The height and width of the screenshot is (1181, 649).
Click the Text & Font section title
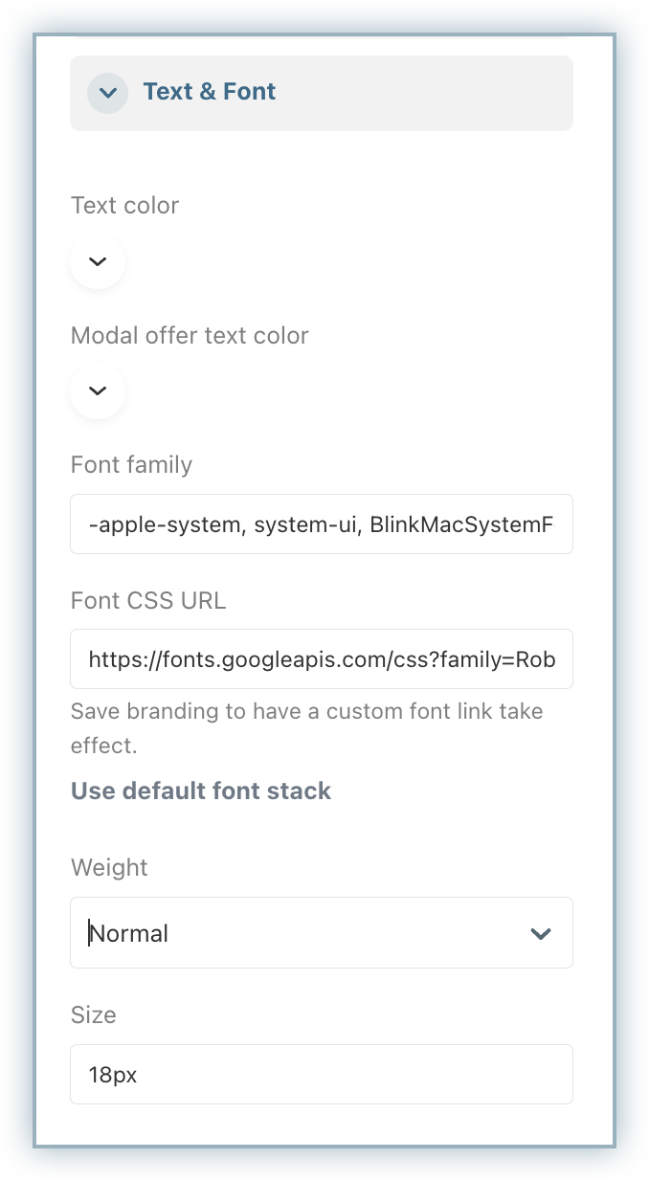pyautogui.click(x=209, y=92)
